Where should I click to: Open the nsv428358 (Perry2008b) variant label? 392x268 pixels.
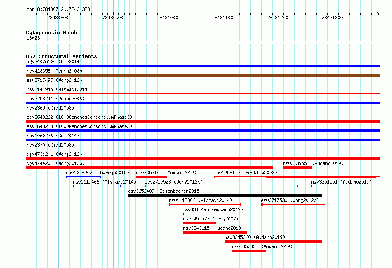[55, 71]
